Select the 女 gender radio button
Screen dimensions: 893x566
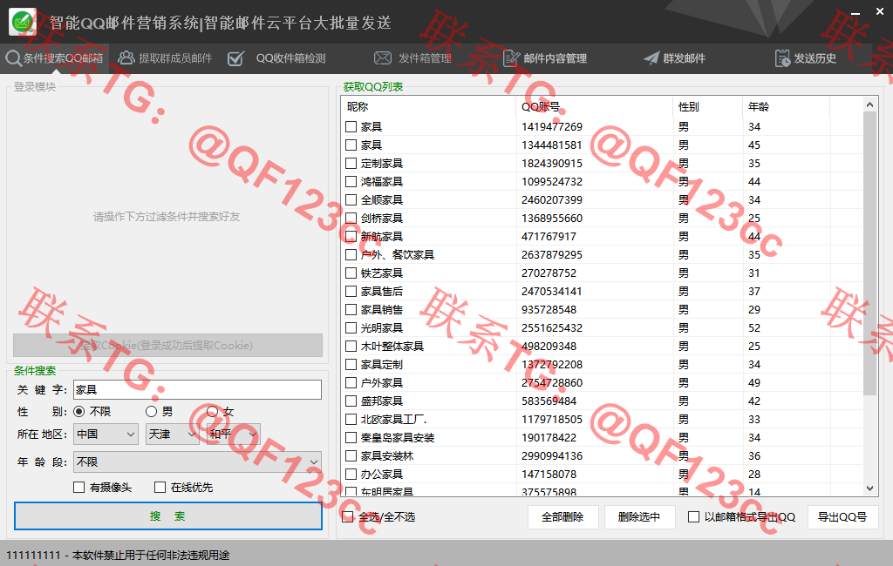pos(212,411)
